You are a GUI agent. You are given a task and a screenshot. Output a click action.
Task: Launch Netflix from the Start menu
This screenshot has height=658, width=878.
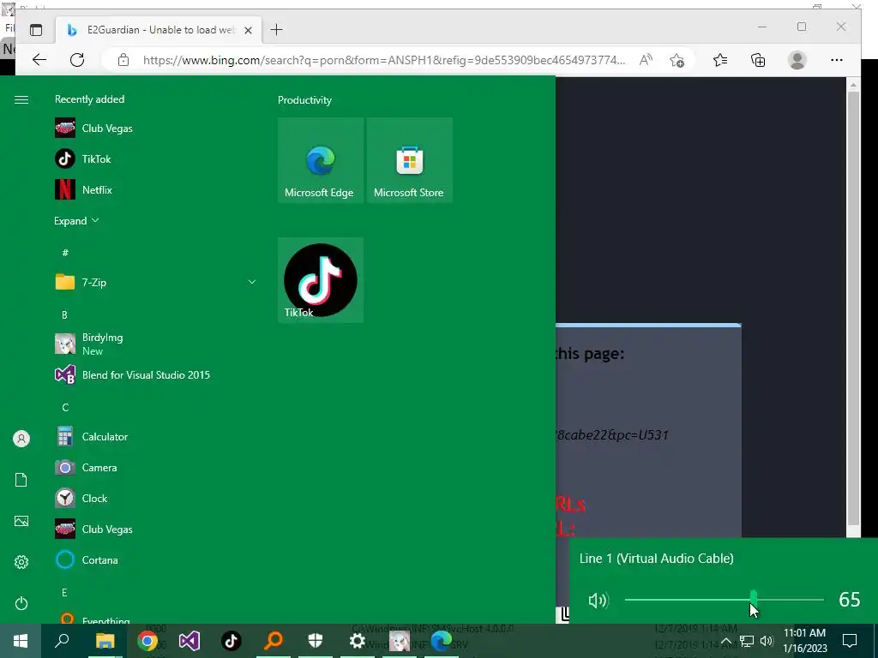83,189
